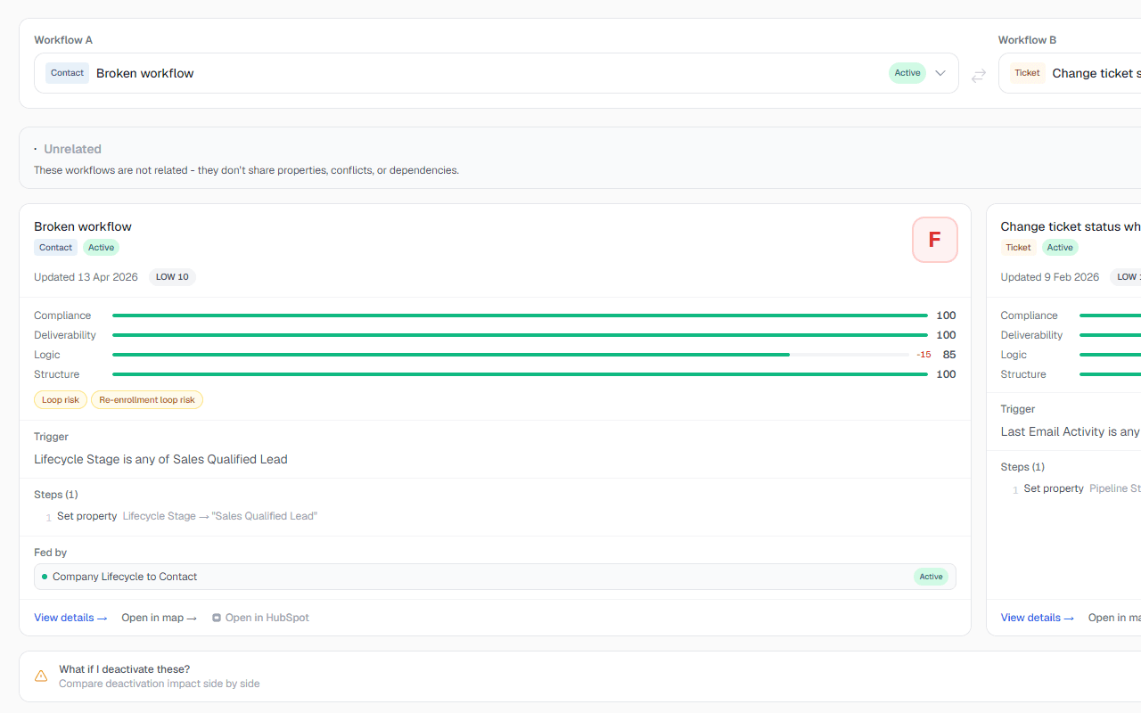1141x713 pixels.
Task: Click the Active tag in the right card
Action: point(1060,248)
